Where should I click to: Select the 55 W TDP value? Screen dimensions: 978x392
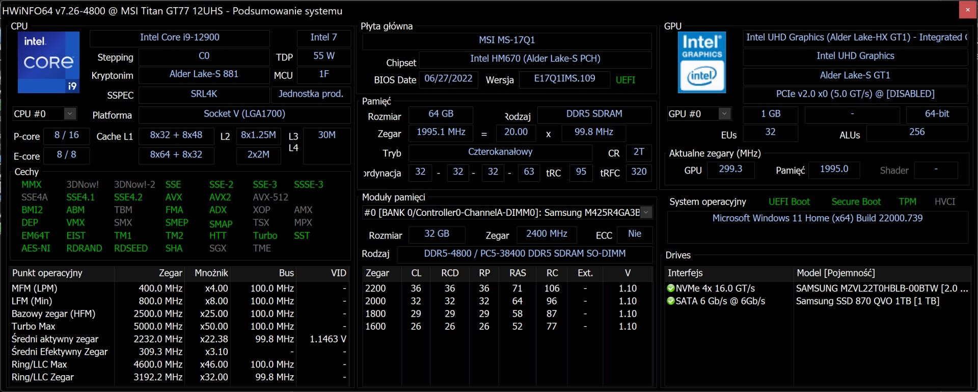click(x=323, y=56)
